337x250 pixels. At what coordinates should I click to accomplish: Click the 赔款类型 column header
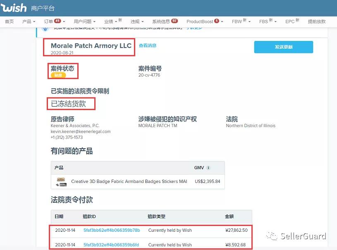(x=156, y=216)
